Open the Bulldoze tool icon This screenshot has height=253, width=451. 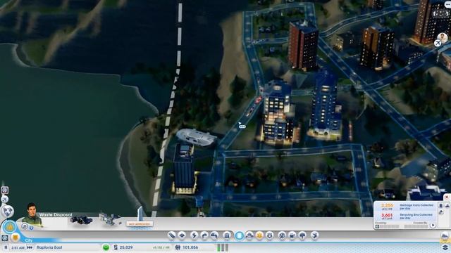[315, 236]
